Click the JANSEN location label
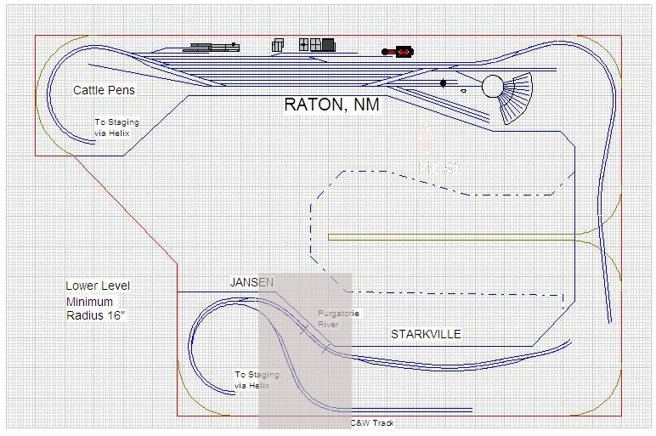The height and width of the screenshot is (436, 656). (252, 281)
